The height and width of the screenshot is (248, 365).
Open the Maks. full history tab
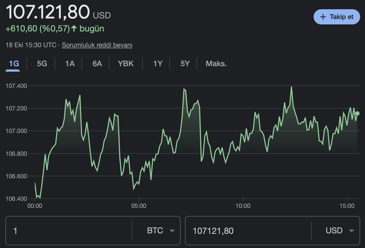[x=216, y=64]
